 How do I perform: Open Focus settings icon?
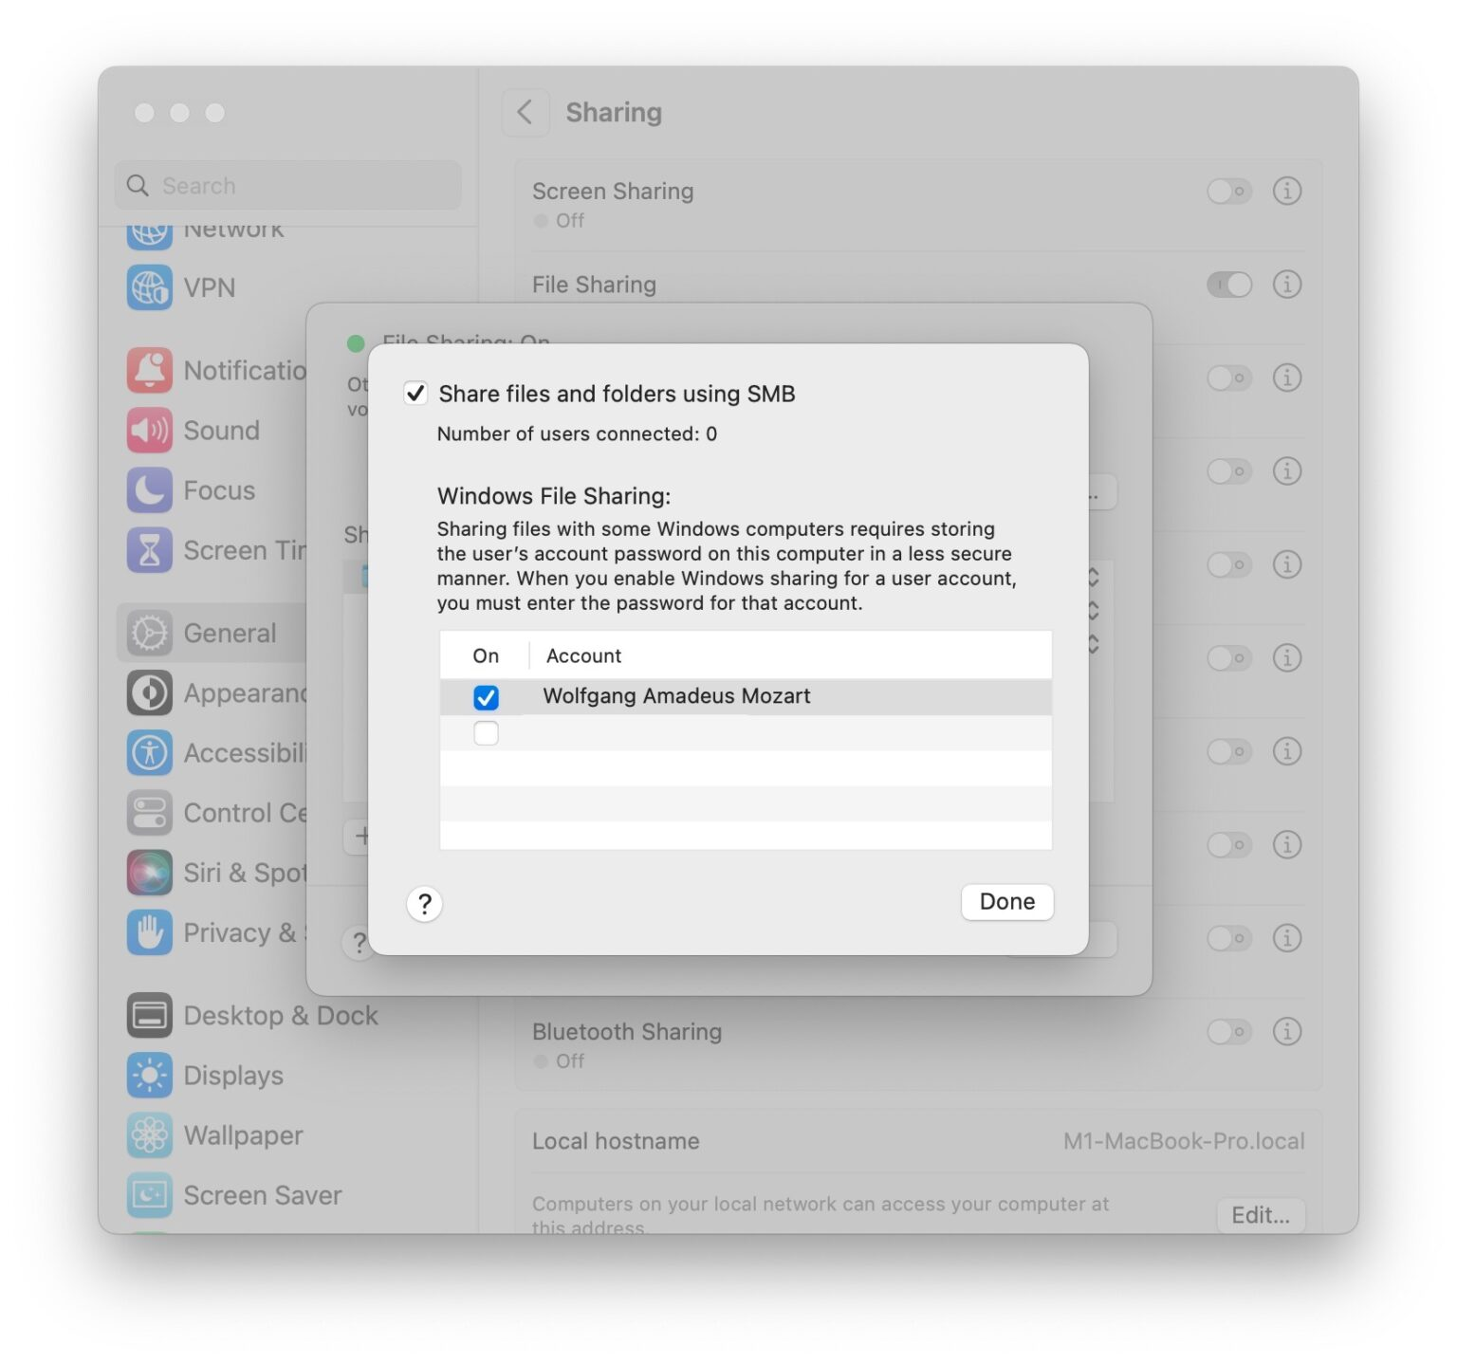(x=150, y=490)
